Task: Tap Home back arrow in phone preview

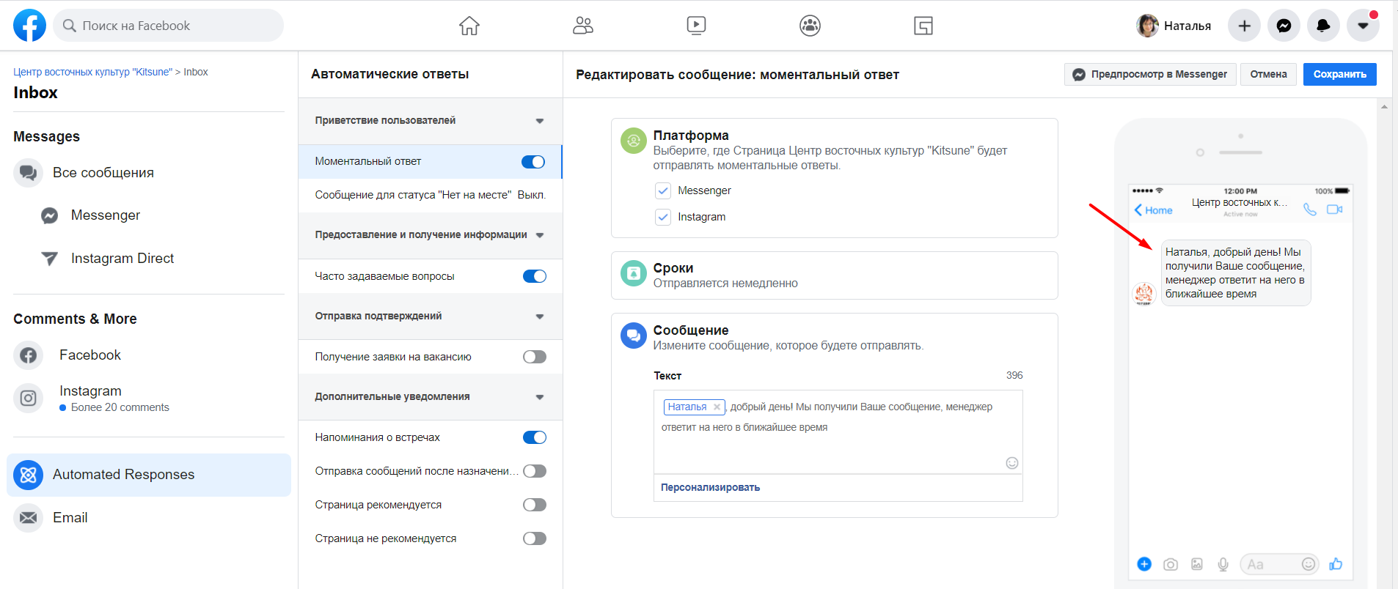Action: click(1153, 210)
